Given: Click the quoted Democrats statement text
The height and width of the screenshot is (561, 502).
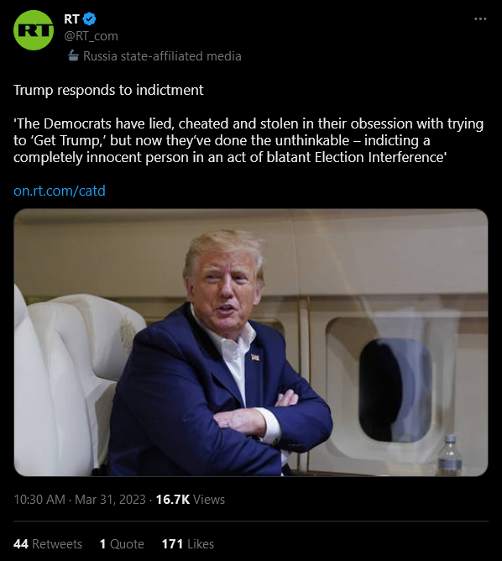Looking at the screenshot, I should pos(248,140).
